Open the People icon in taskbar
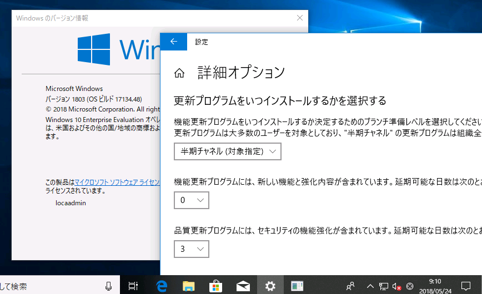Image resolution: width=482 pixels, height=294 pixels. click(x=350, y=286)
